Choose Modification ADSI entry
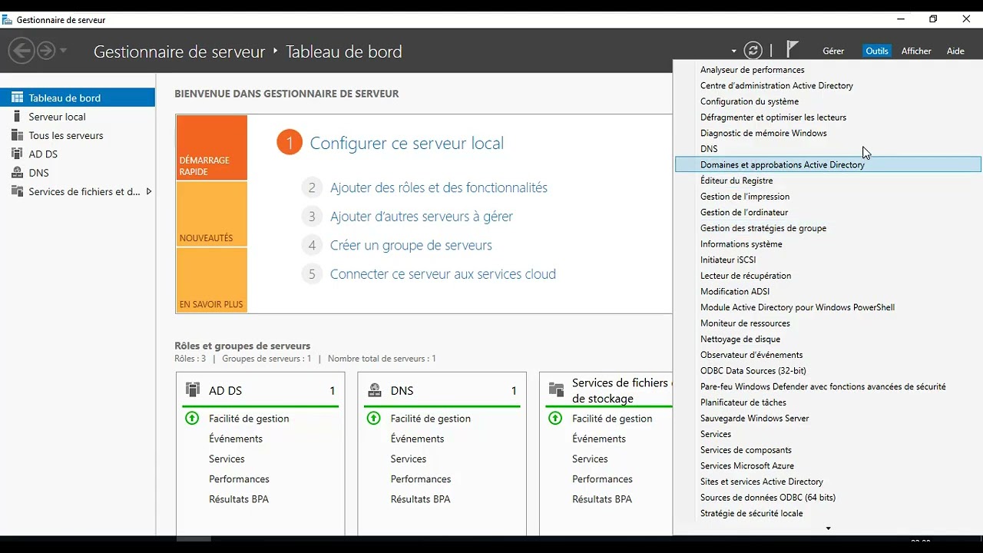This screenshot has width=983, height=553. coord(828,292)
